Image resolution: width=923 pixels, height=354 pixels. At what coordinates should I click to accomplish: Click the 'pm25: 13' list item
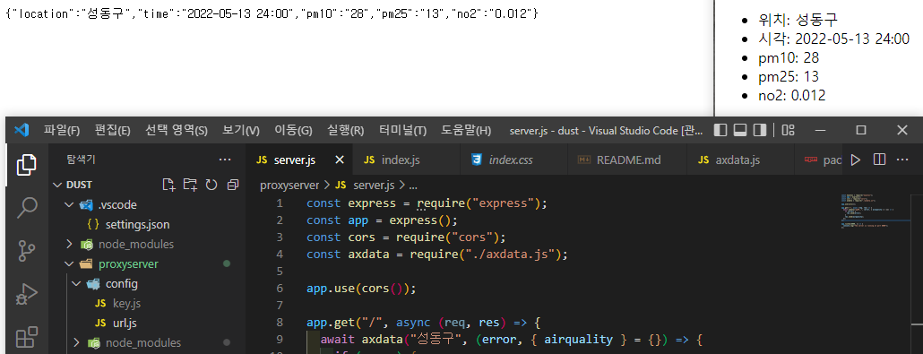789,76
